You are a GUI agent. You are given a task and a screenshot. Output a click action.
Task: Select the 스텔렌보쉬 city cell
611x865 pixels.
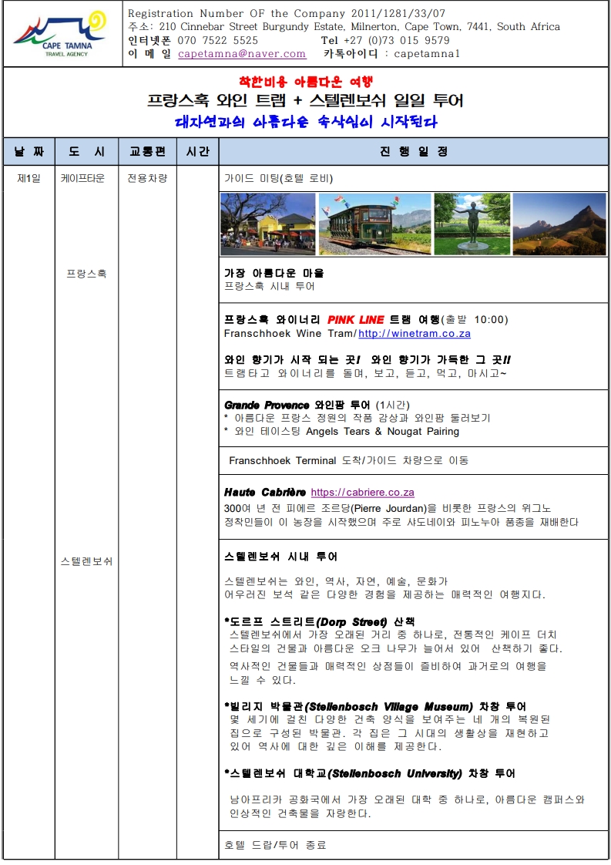[86, 561]
